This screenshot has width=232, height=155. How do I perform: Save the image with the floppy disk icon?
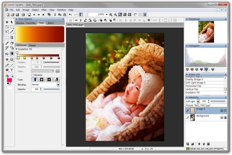(17, 15)
